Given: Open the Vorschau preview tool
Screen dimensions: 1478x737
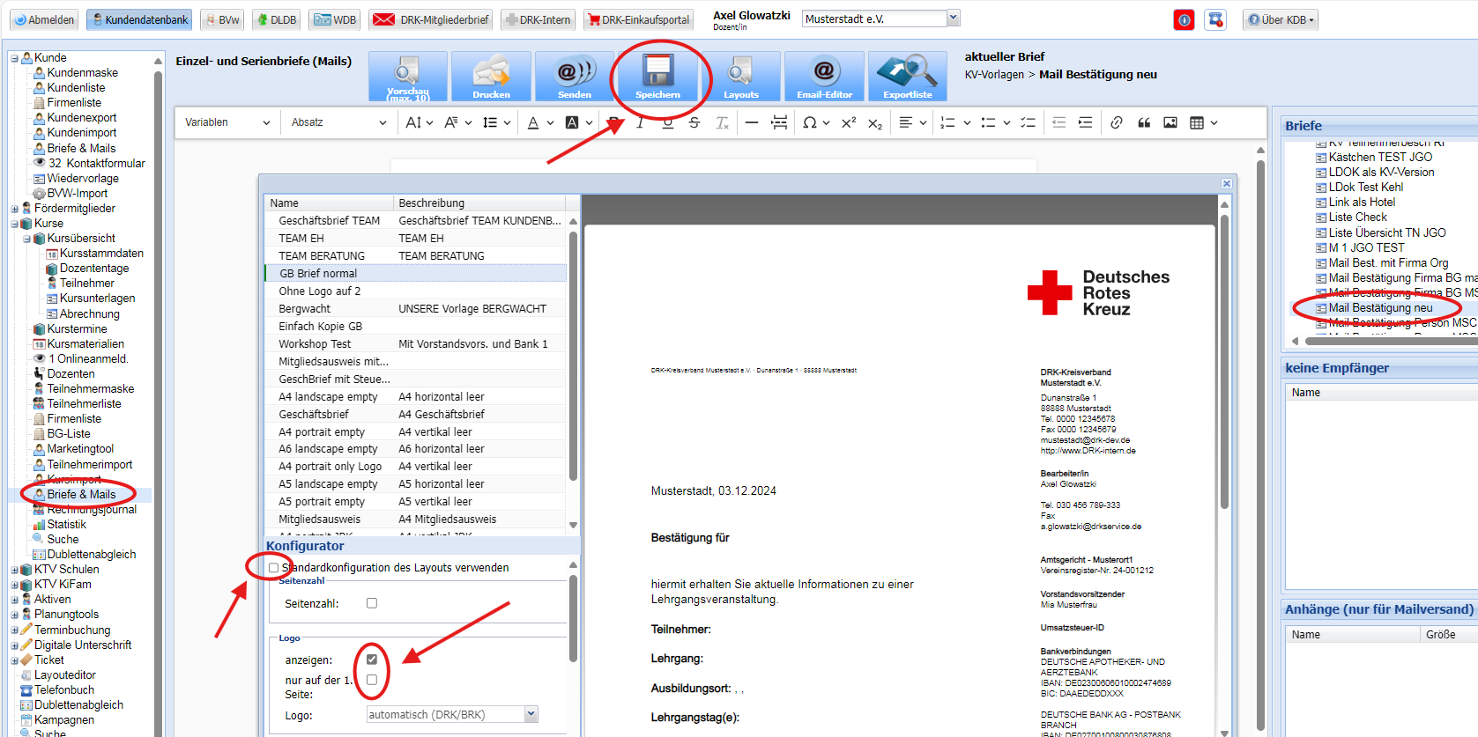Looking at the screenshot, I should [x=407, y=76].
